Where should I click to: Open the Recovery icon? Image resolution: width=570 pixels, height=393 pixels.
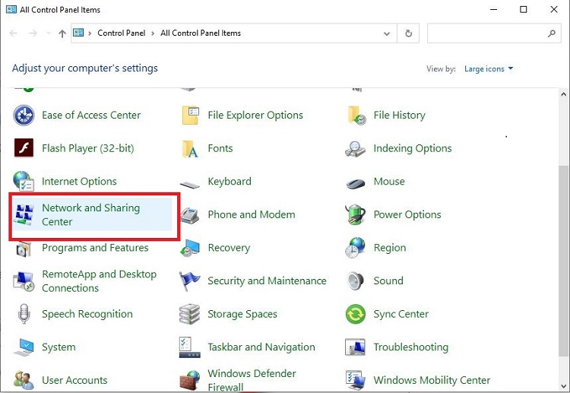[190, 248]
